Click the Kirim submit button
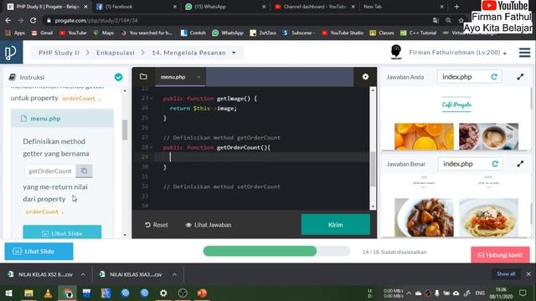This screenshot has height=301, width=536. click(335, 225)
